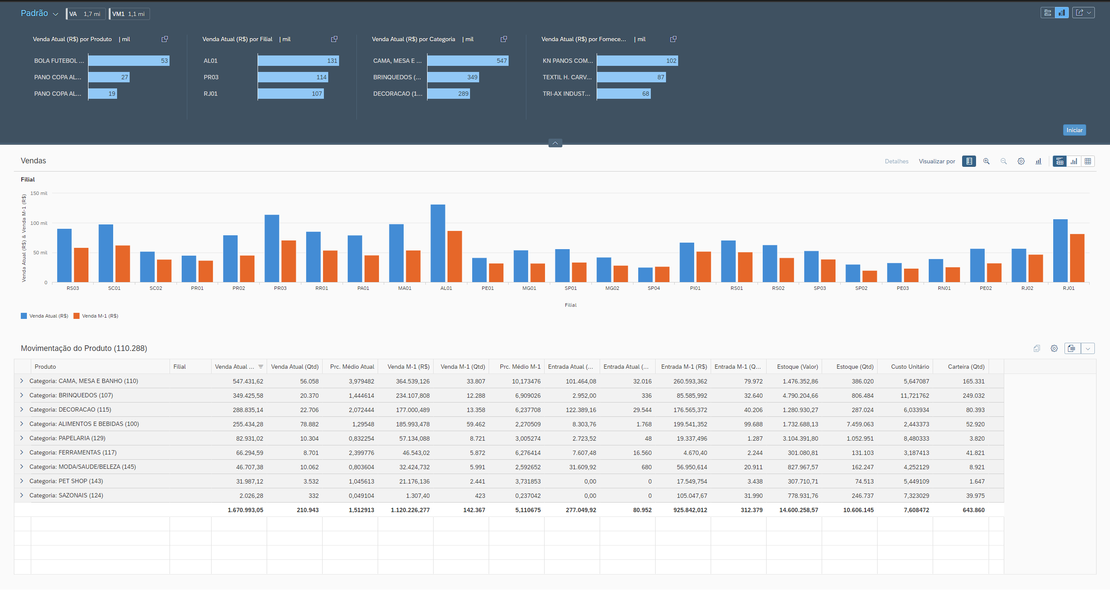The image size is (1110, 591).
Task: Expand Categoria CAMA, MESA E BANHO row
Action: (x=22, y=381)
